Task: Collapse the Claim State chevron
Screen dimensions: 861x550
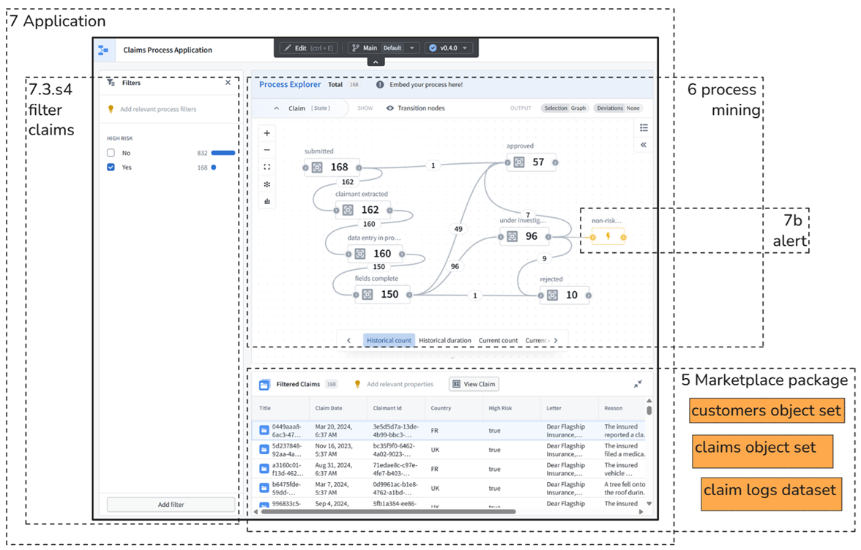Action: click(x=276, y=108)
